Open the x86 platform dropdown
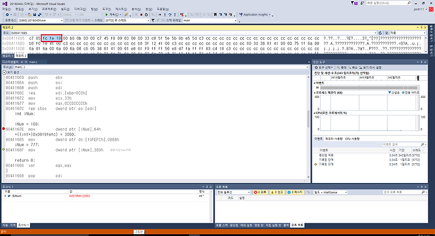This screenshot has height=236, width=435. point(90,14)
